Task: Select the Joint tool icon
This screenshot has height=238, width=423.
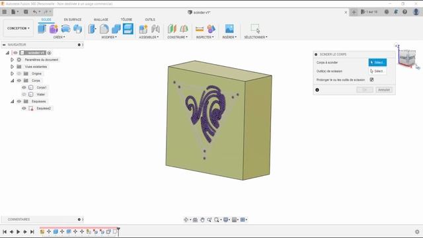Action: [155, 28]
